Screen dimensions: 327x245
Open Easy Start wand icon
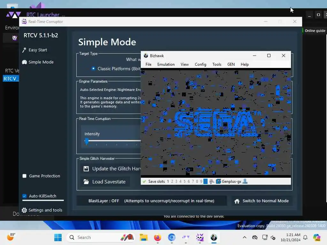coord(24,50)
